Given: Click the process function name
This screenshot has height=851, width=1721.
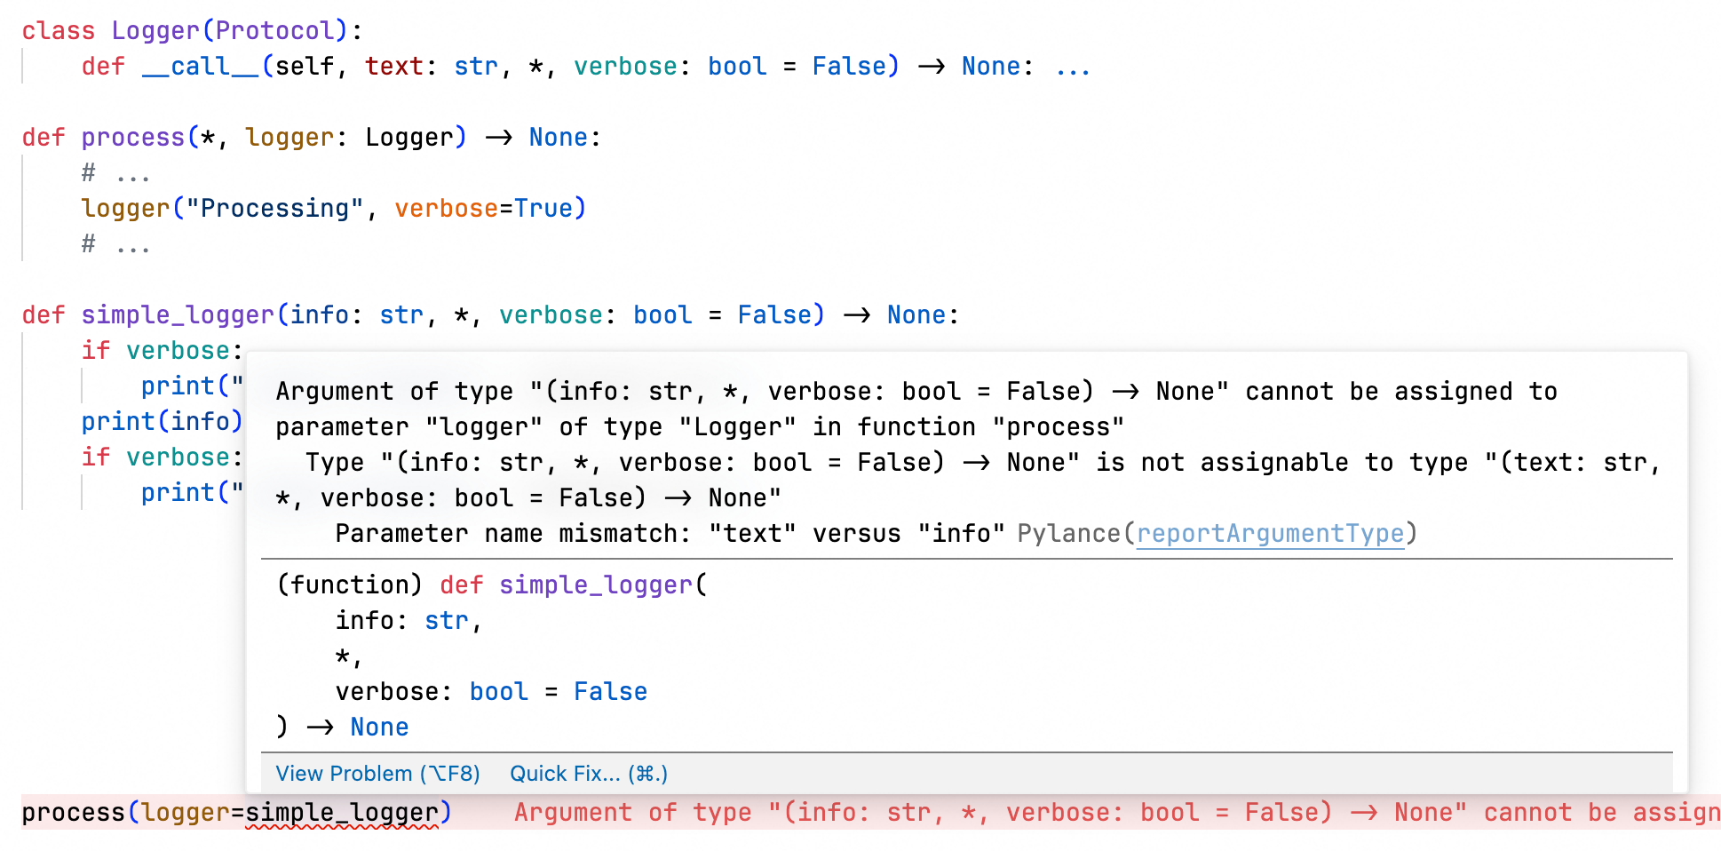Looking at the screenshot, I should tap(131, 137).
